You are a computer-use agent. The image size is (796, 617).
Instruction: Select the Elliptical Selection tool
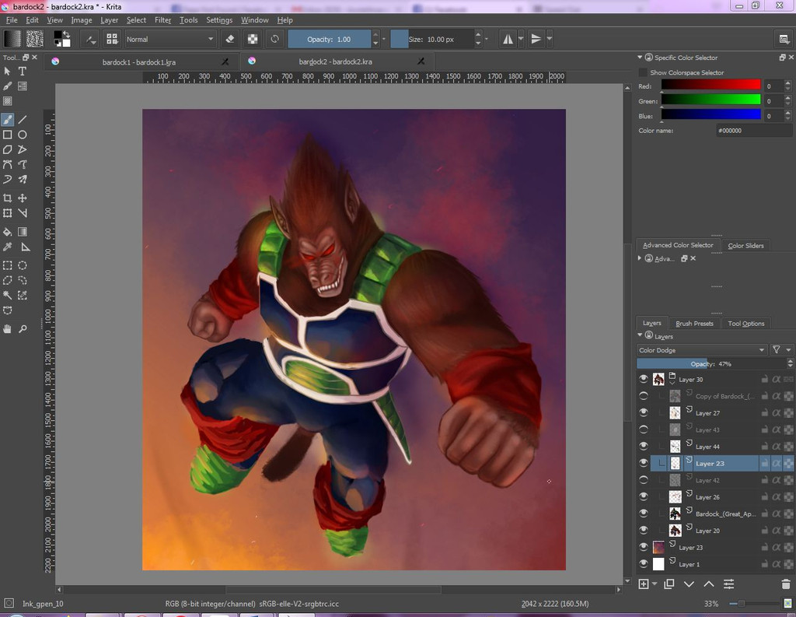tap(23, 265)
